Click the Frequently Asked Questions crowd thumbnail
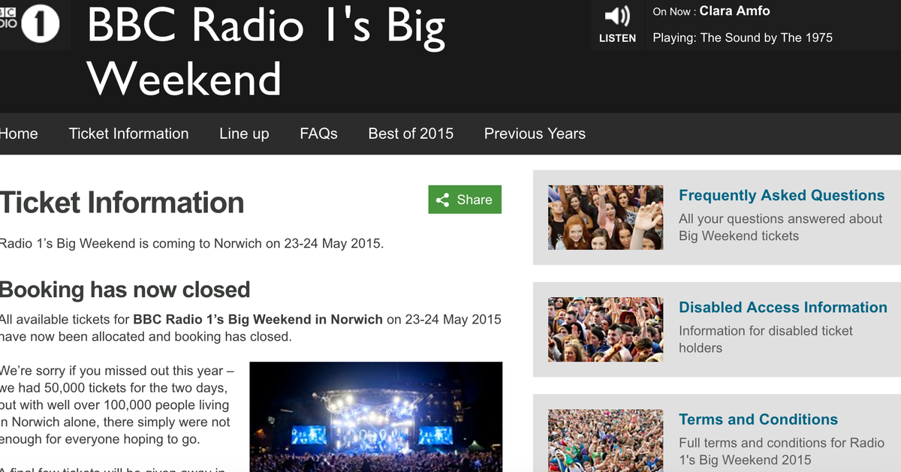Image resolution: width=901 pixels, height=472 pixels. click(605, 217)
